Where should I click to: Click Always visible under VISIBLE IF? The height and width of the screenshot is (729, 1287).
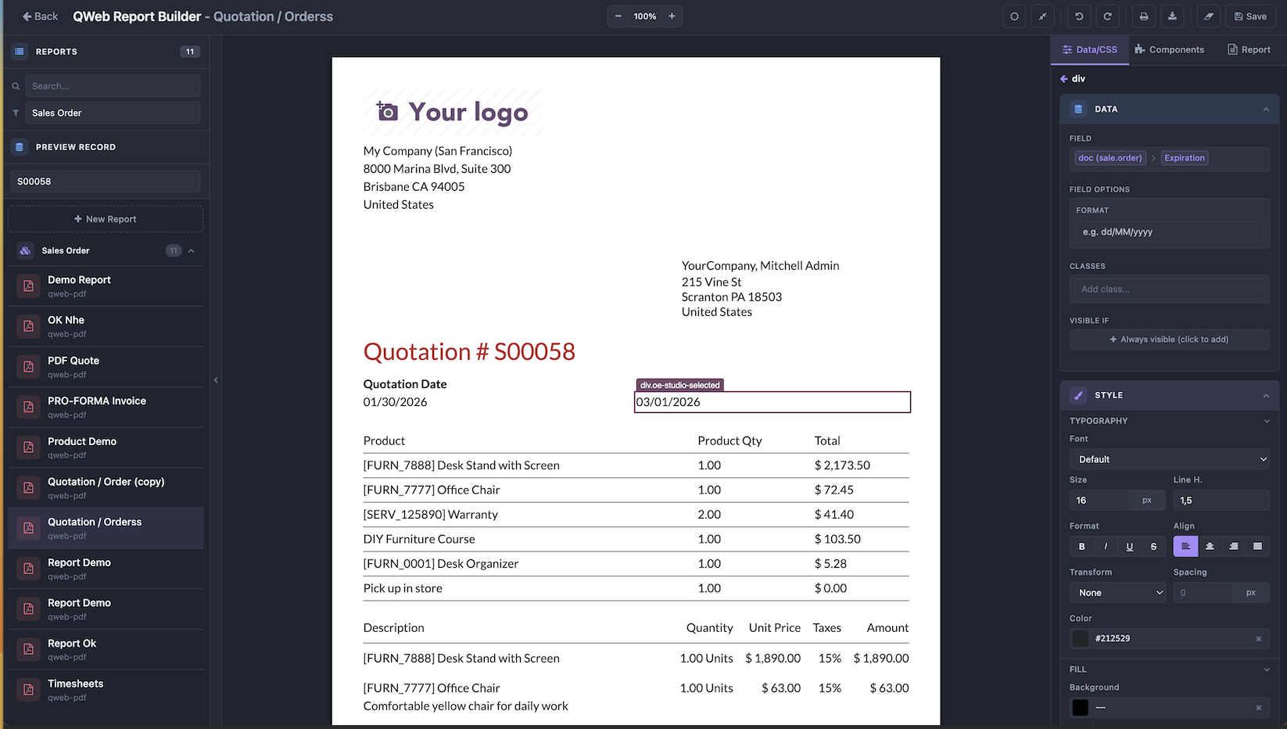pyautogui.click(x=1169, y=339)
